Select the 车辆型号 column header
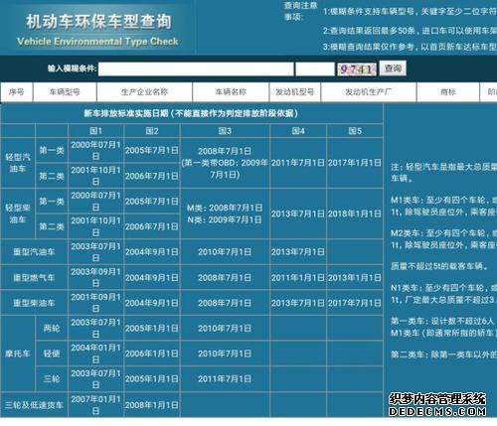Viewport: 497px width, 426px height. point(65,92)
